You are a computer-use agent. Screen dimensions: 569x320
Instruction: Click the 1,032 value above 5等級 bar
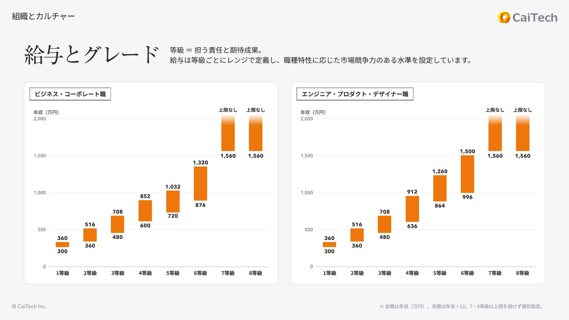point(173,187)
